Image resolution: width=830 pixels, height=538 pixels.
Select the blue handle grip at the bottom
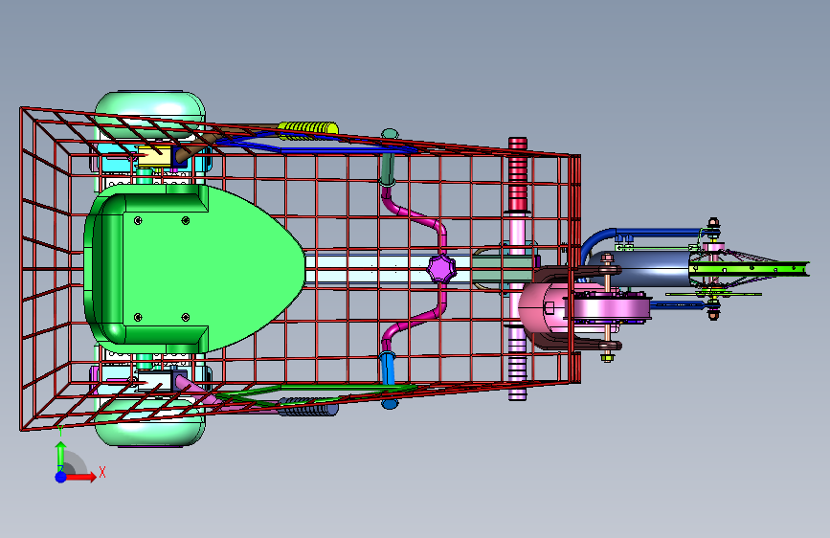pyautogui.click(x=388, y=380)
